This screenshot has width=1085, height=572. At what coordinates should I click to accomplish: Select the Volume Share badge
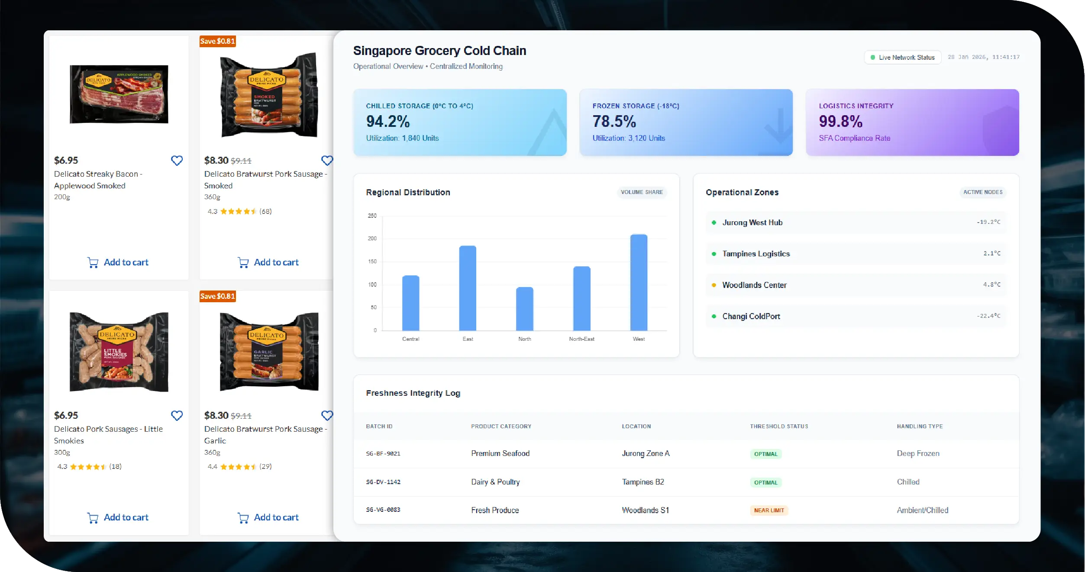pyautogui.click(x=641, y=192)
